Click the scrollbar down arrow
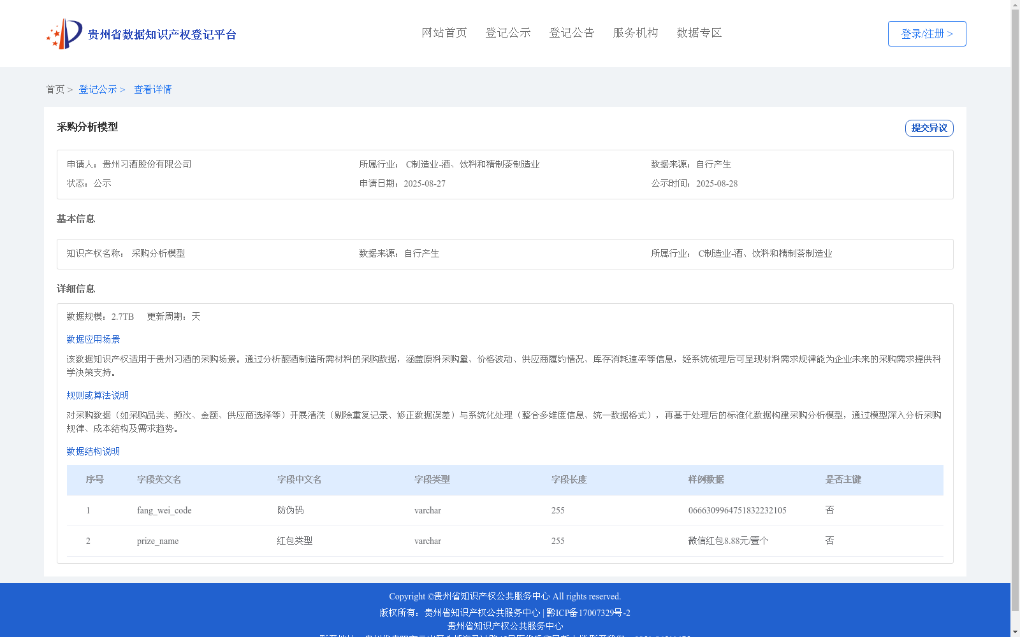Screen dimensions: 1020x637 click(x=1016, y=633)
